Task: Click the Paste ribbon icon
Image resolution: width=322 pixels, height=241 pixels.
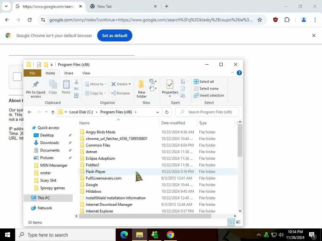Action: pos(66,84)
